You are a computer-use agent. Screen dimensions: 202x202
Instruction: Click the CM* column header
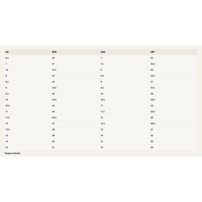tap(153, 52)
